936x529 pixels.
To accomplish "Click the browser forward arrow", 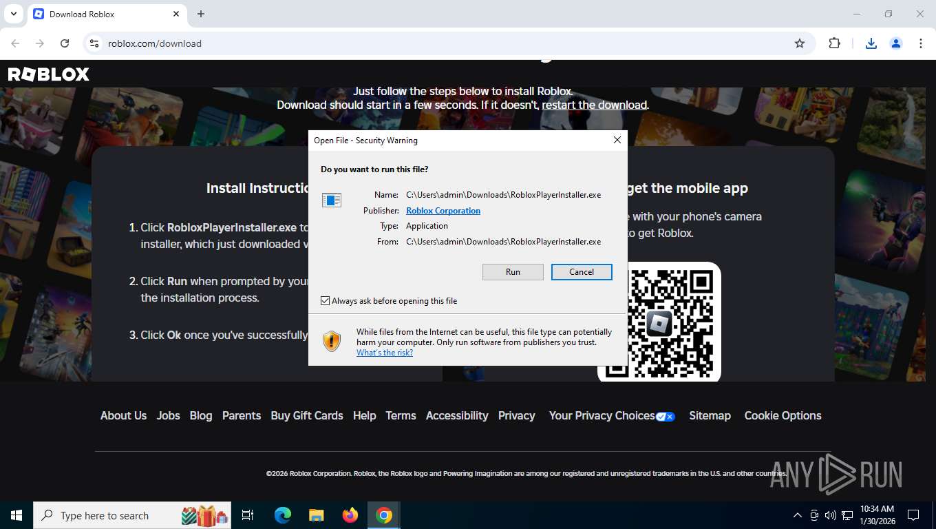I will (40, 43).
